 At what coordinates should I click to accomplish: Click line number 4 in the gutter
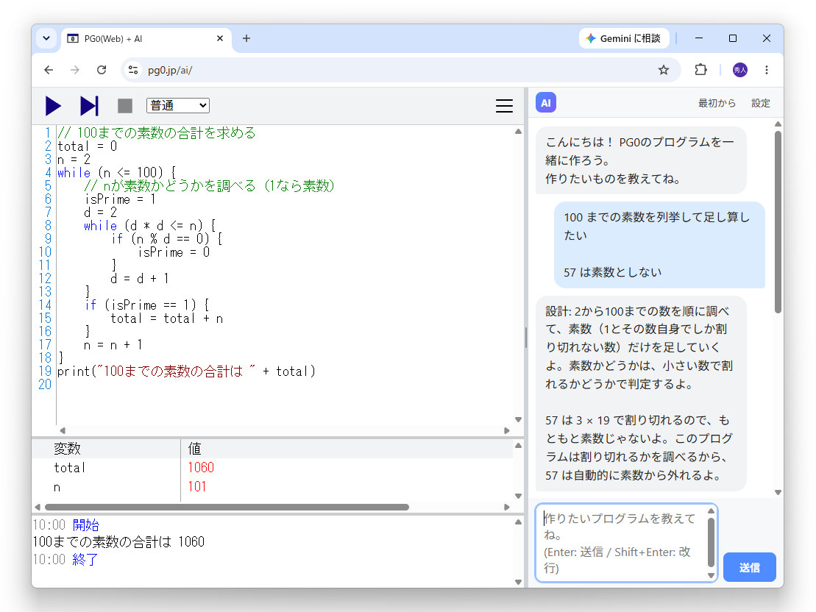click(x=48, y=172)
